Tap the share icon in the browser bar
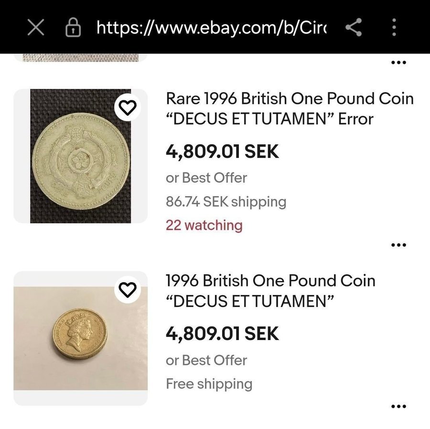Image resolution: width=430 pixels, height=429 pixels. tap(354, 28)
